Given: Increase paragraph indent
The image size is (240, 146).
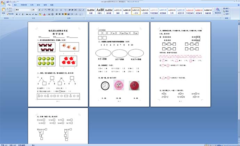Looking at the screenshot, I should point(73,10).
